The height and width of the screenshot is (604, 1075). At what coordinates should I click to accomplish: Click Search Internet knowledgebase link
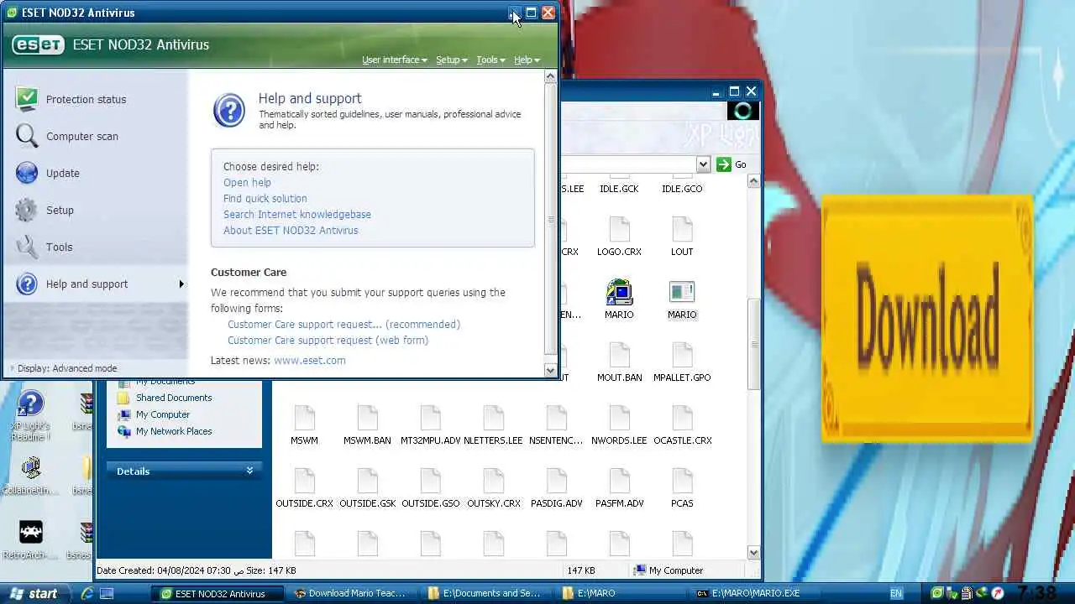click(297, 214)
